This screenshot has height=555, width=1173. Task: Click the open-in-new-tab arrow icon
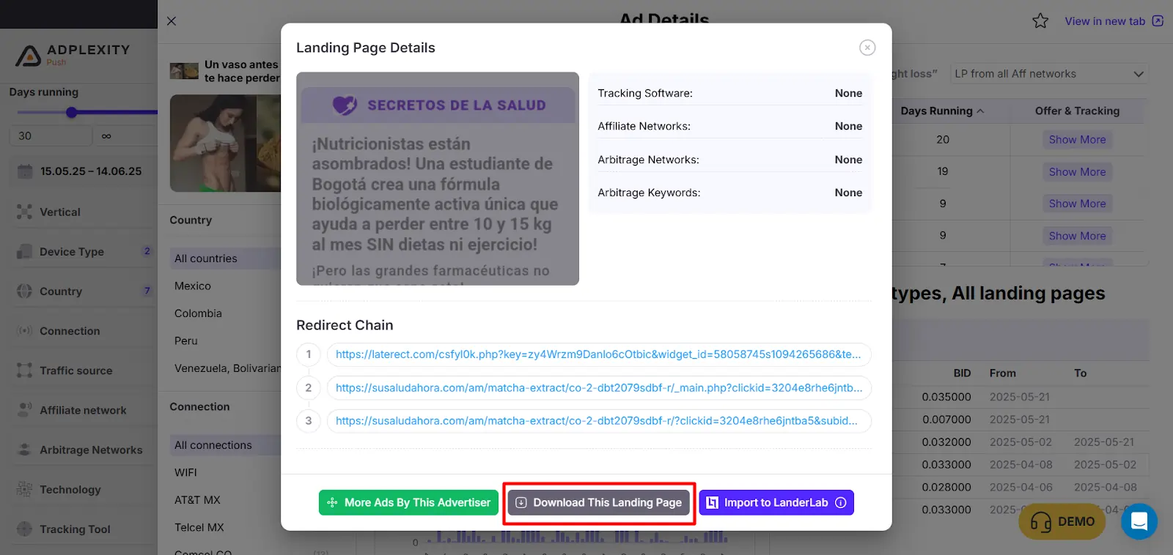1158,21
